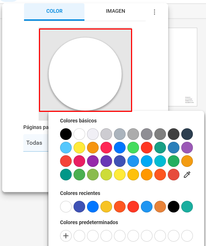Select the COLOR tab
The height and width of the screenshot is (246, 206).
point(54,11)
